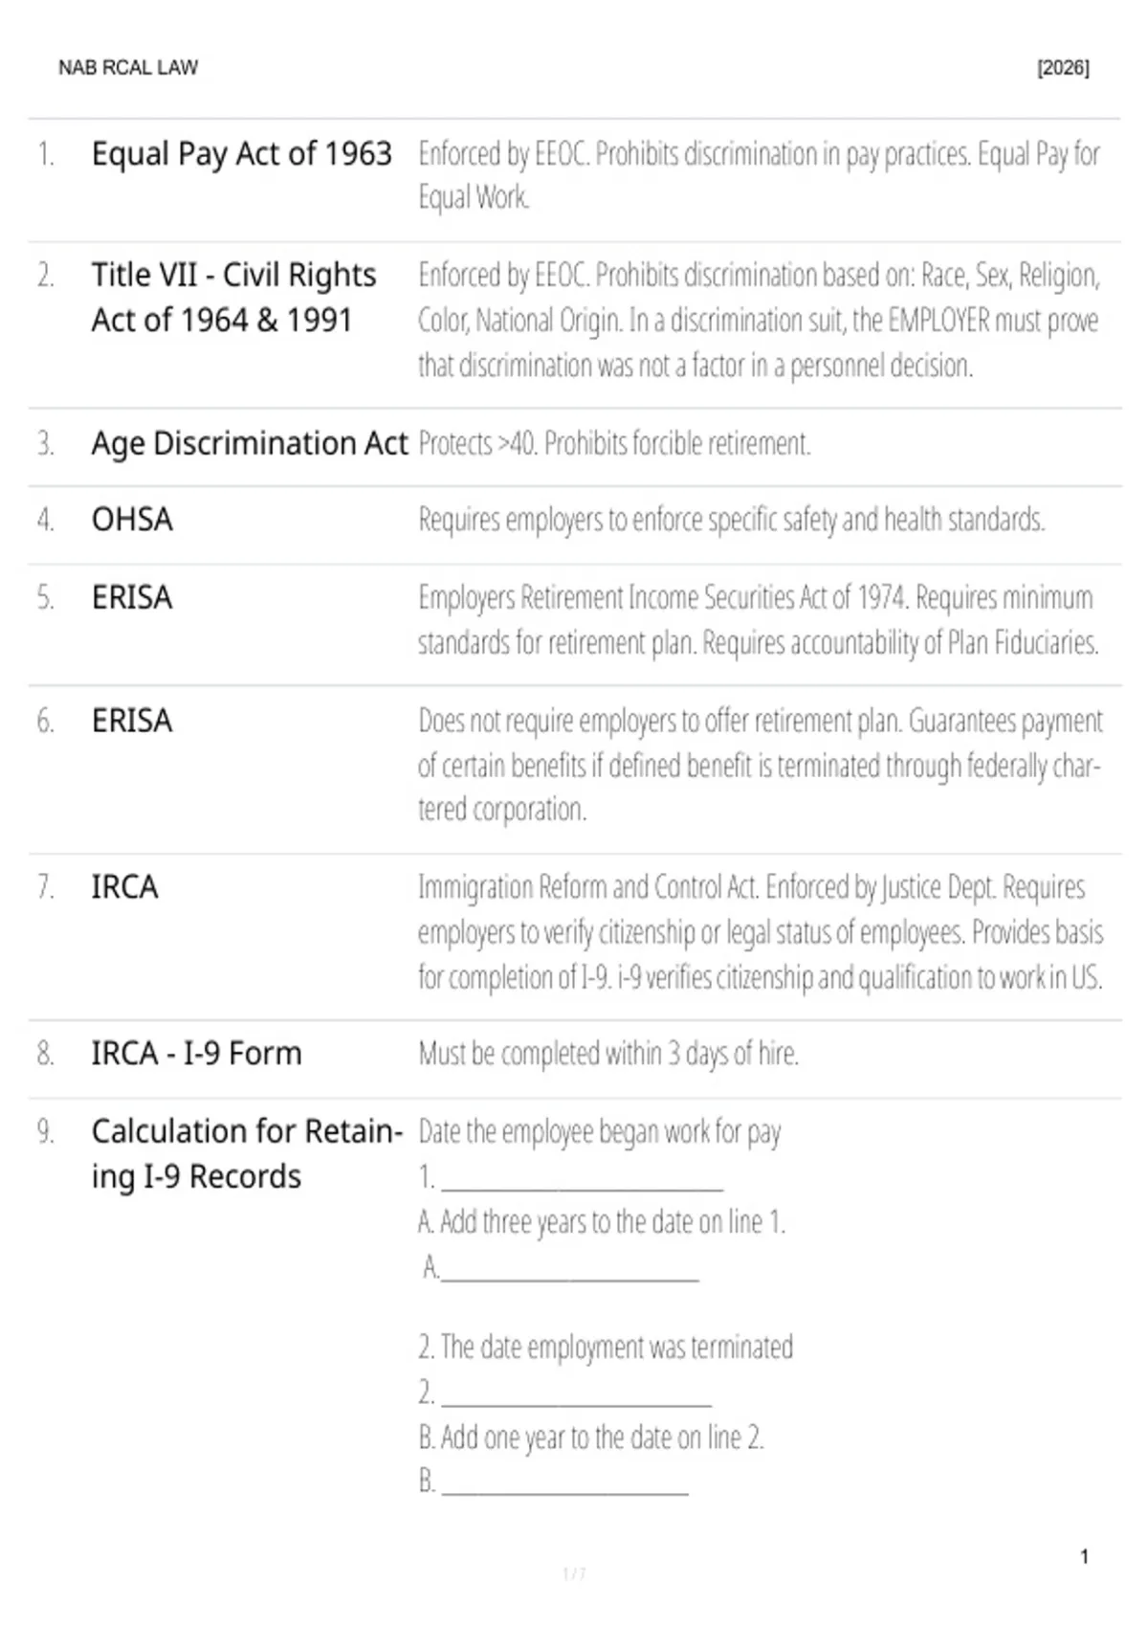Click the [2026] label in header
This screenshot has height=1627, width=1148.
(x=1063, y=68)
